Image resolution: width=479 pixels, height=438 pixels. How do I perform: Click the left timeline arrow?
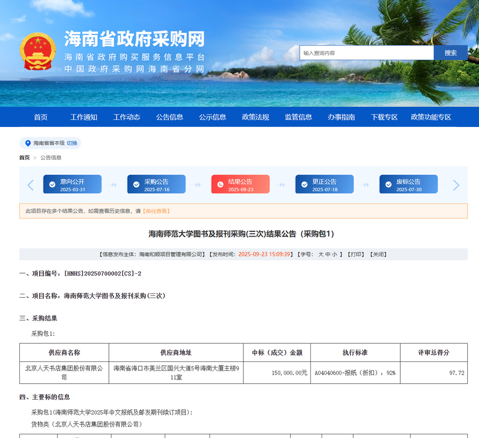[30, 185]
